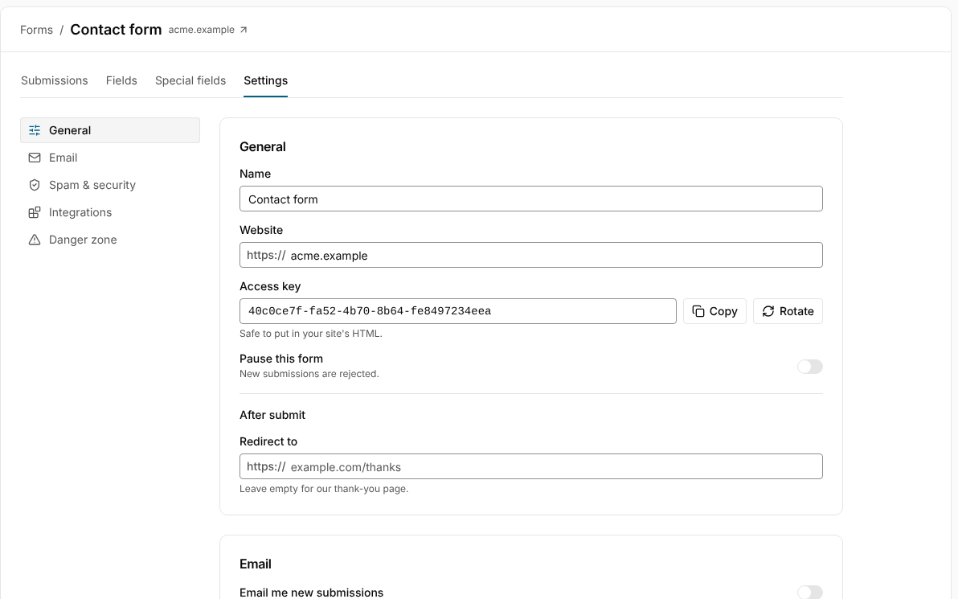Click the 'Pause this form' label

281,359
